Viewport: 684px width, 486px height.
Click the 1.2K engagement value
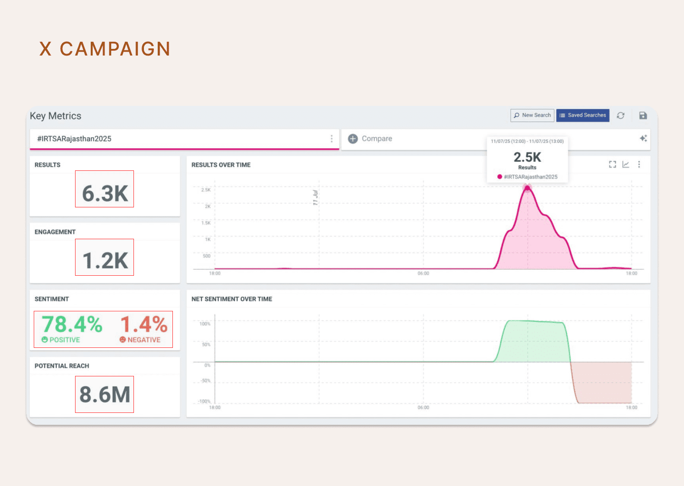[x=105, y=261]
